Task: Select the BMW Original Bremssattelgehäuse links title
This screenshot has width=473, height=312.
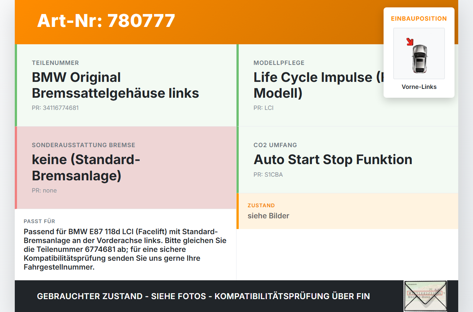Action: (115, 85)
